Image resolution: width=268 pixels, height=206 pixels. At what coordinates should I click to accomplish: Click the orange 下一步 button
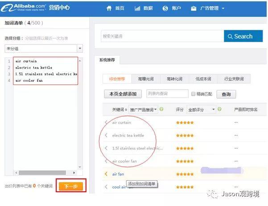pos(71,186)
